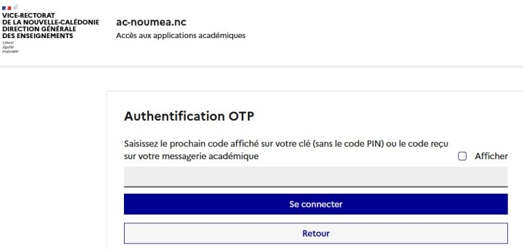Click the French flag Marianne logo icon
The image size is (523, 249).
[x=10, y=7]
